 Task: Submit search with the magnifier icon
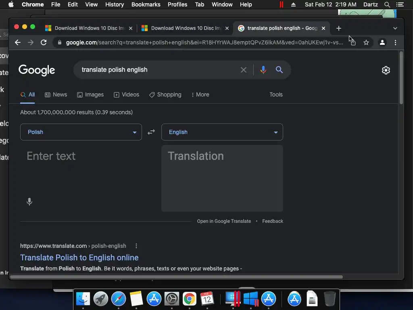click(x=279, y=70)
